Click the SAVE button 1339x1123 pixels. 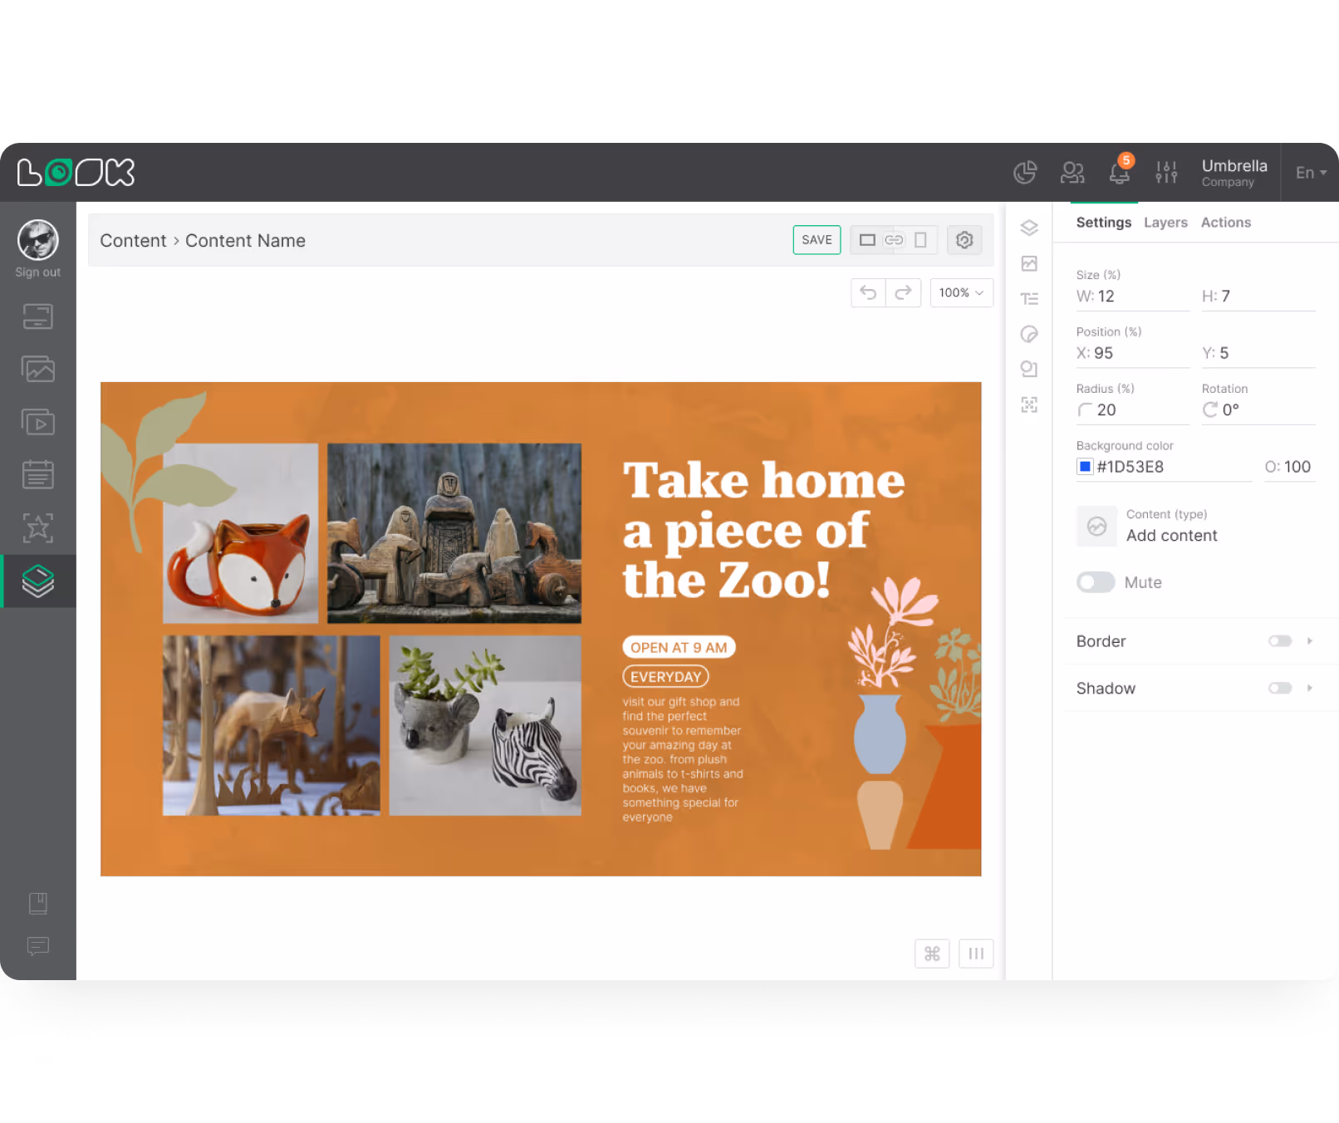(x=817, y=239)
